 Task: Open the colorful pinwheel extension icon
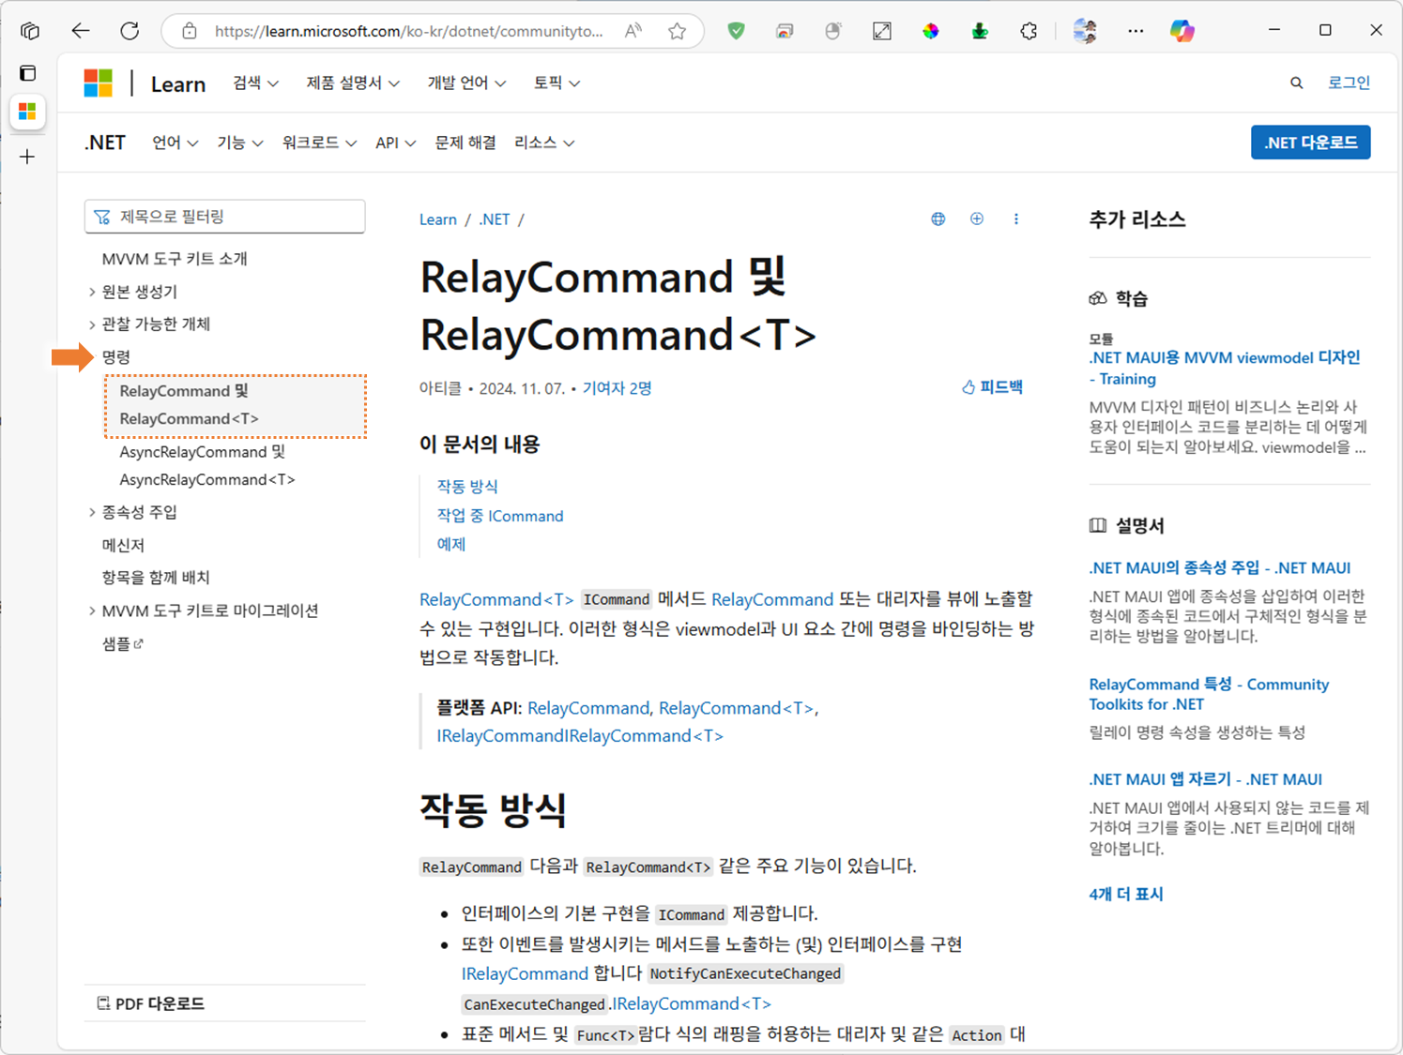[x=930, y=31]
